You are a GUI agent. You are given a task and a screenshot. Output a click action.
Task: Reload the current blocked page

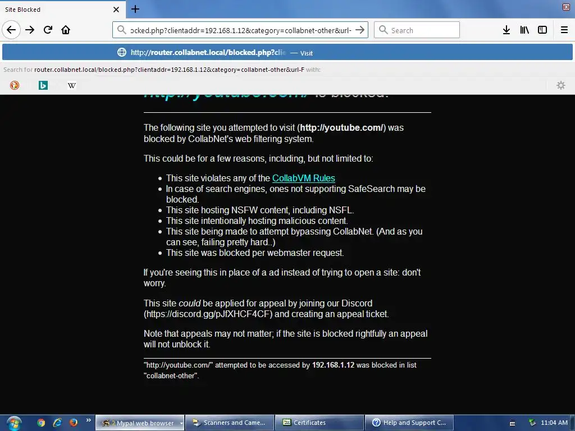pos(48,30)
